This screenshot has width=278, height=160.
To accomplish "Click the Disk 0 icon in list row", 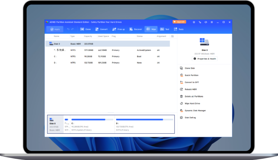I will click(51, 43).
